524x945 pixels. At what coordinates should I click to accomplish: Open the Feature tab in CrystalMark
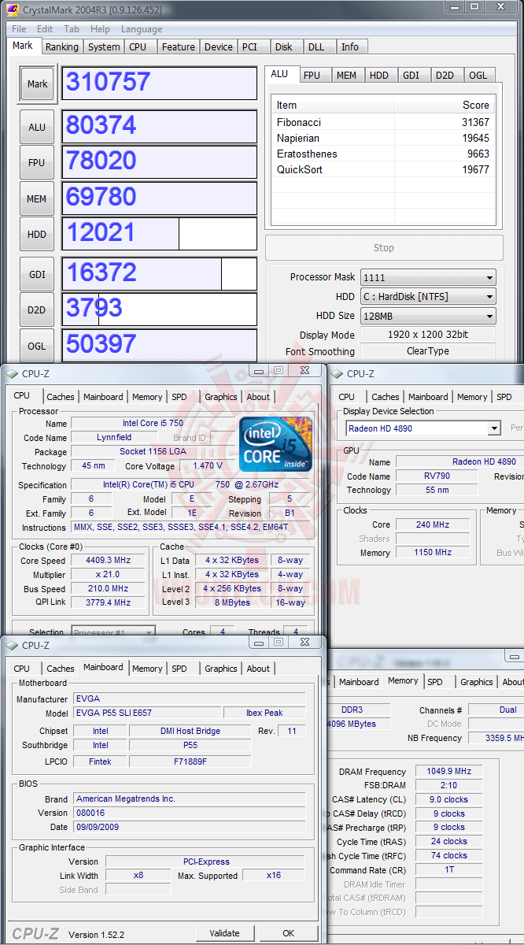click(x=179, y=47)
